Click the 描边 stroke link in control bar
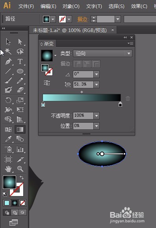The width and height of the screenshot is (156, 228). click(x=82, y=19)
